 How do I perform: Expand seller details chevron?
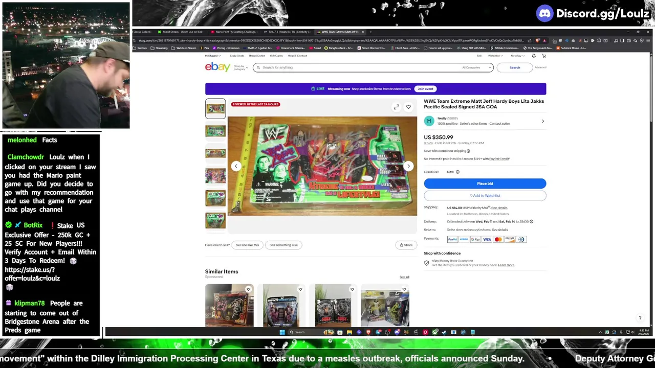coord(543,121)
